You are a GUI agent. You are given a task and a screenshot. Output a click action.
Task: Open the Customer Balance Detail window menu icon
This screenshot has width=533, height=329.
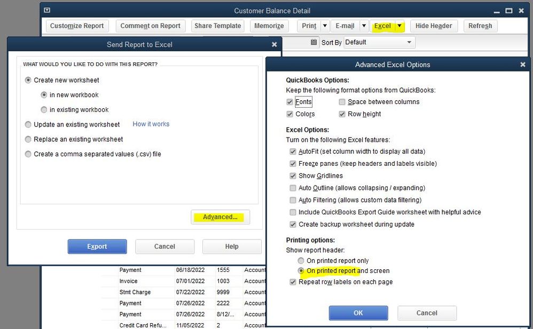point(47,11)
